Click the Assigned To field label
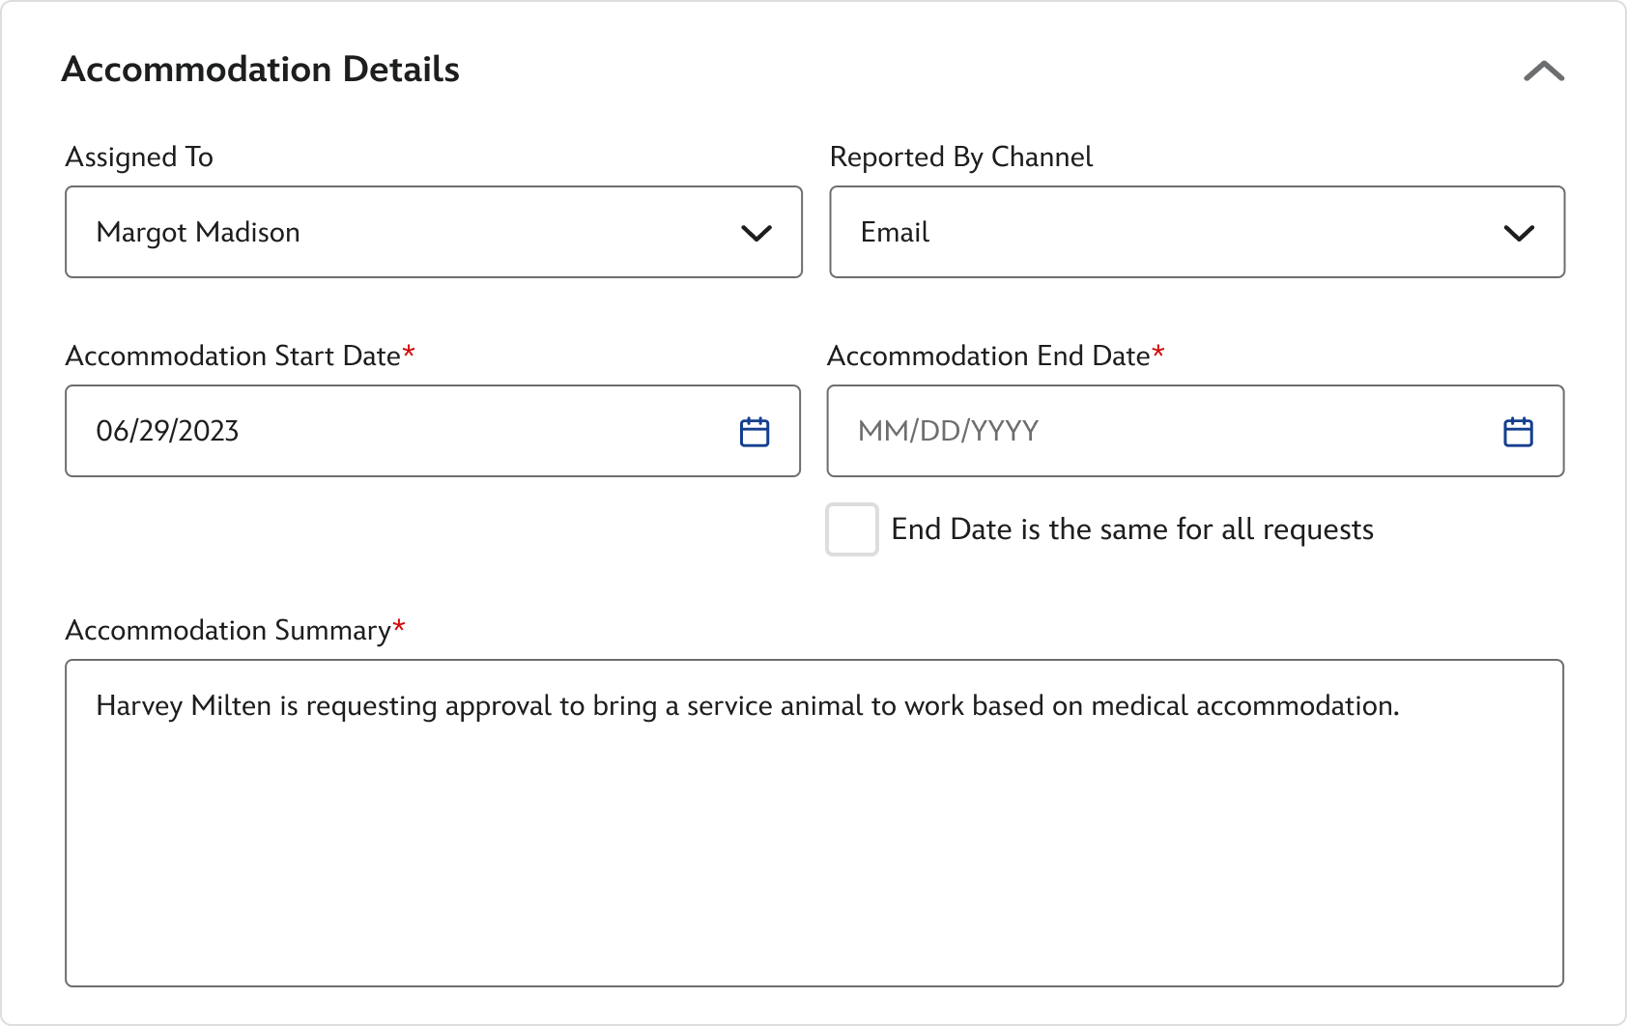Viewport: 1627px width, 1026px height. [139, 157]
